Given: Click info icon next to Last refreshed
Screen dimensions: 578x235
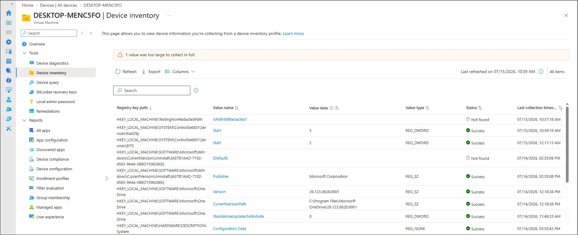Looking at the screenshot, I should tap(541, 72).
